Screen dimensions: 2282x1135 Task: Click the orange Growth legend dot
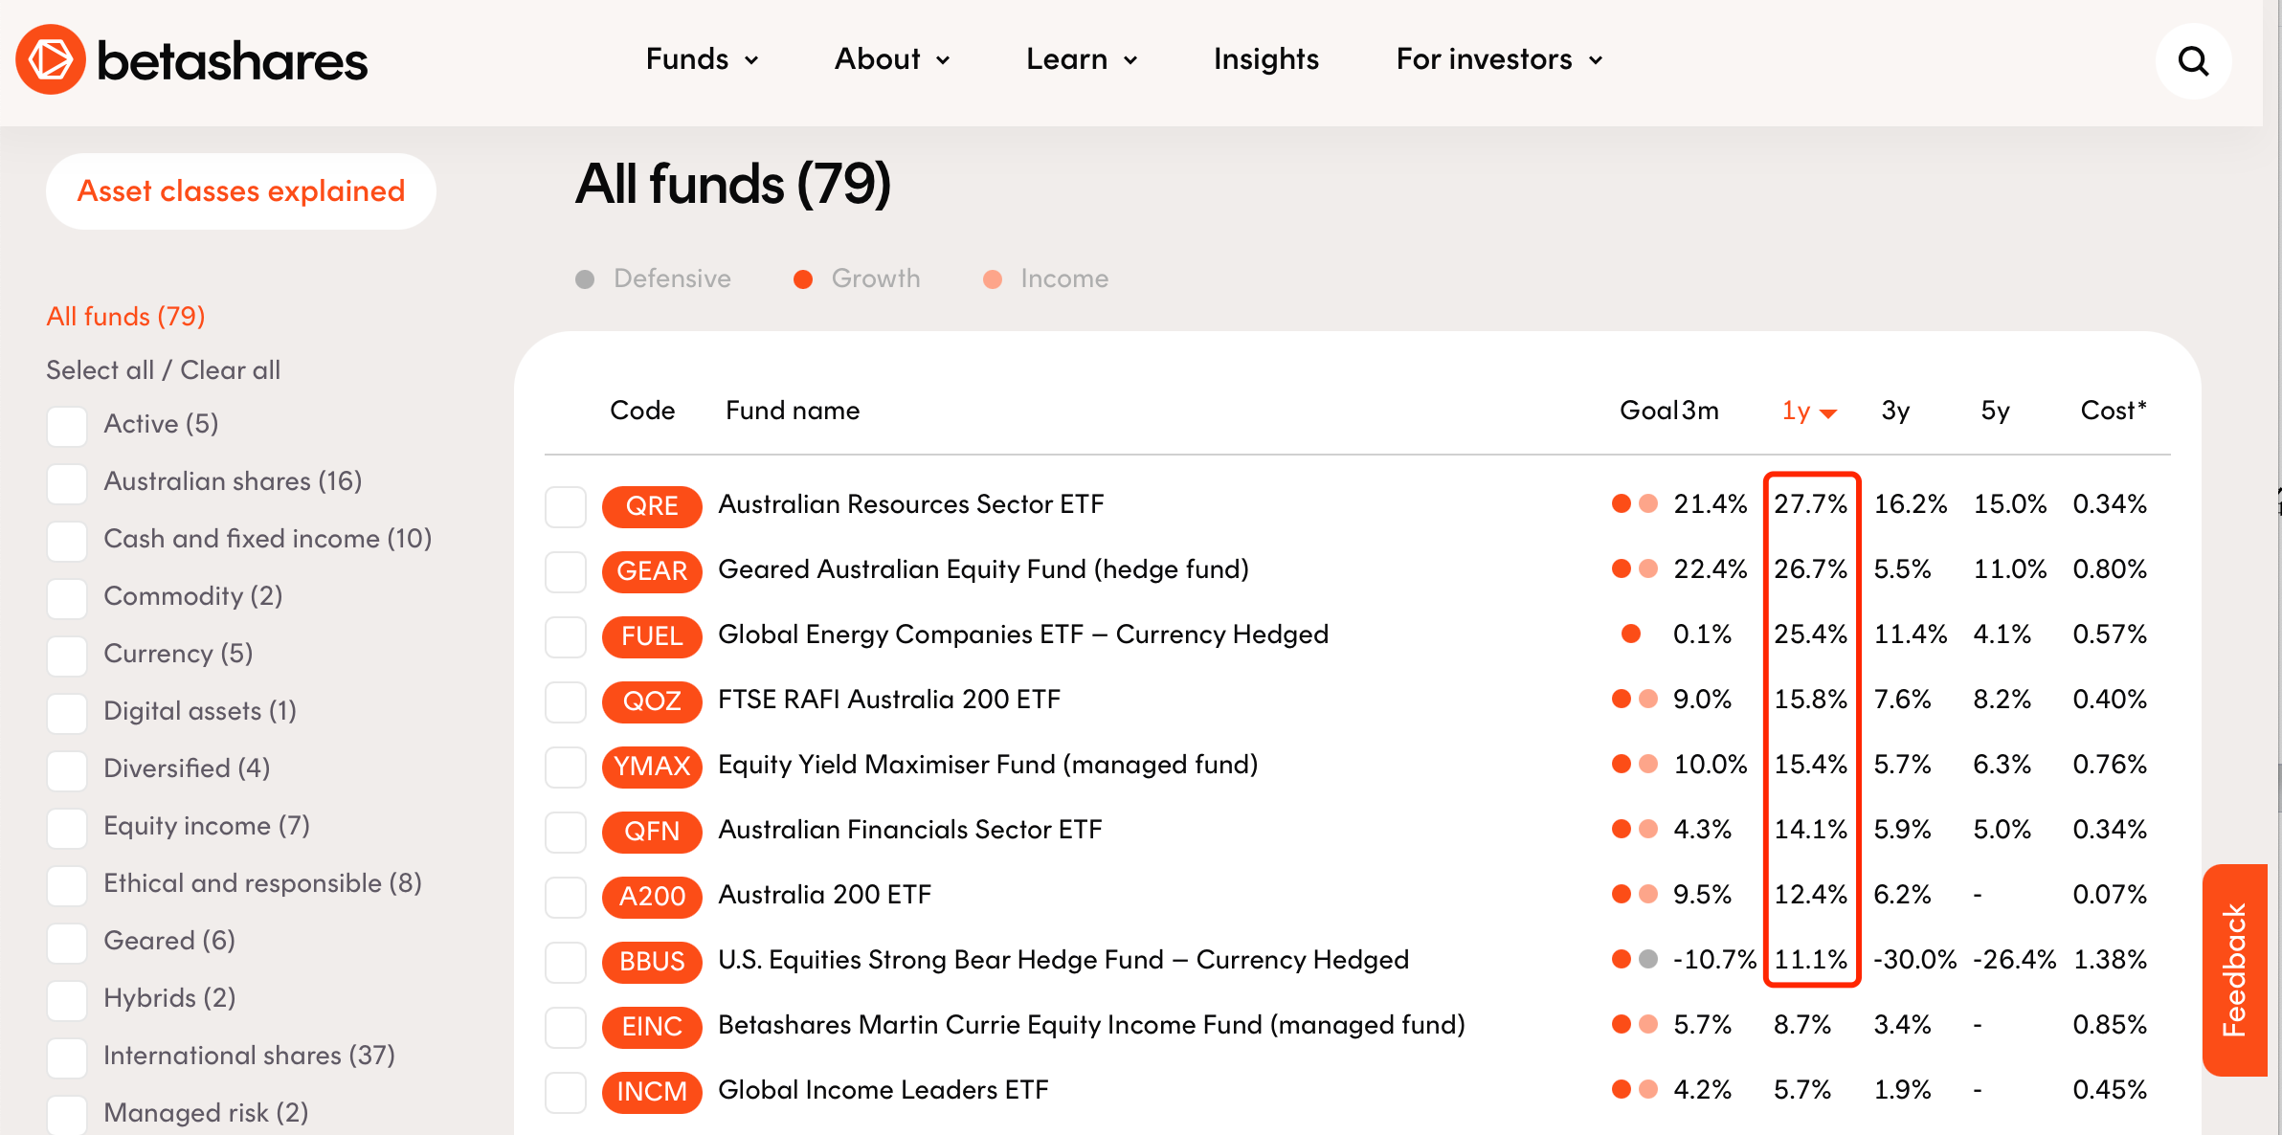[803, 279]
